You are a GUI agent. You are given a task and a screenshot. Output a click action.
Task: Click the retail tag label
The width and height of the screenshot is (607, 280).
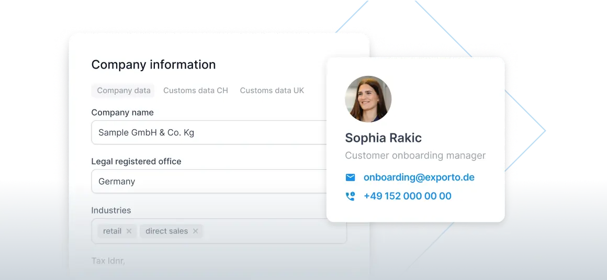113,231
